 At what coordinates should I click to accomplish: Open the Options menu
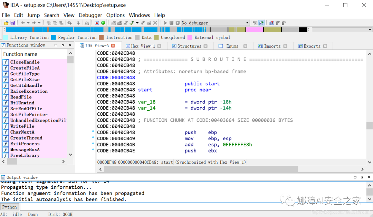click(x=115, y=15)
